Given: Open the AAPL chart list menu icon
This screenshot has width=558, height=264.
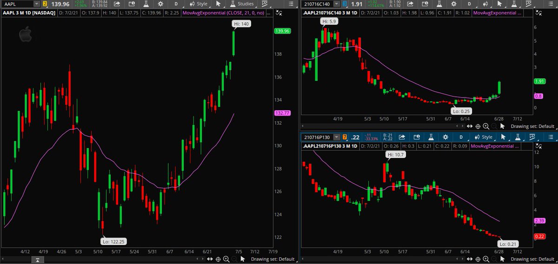Looking at the screenshot, I should [292, 4].
